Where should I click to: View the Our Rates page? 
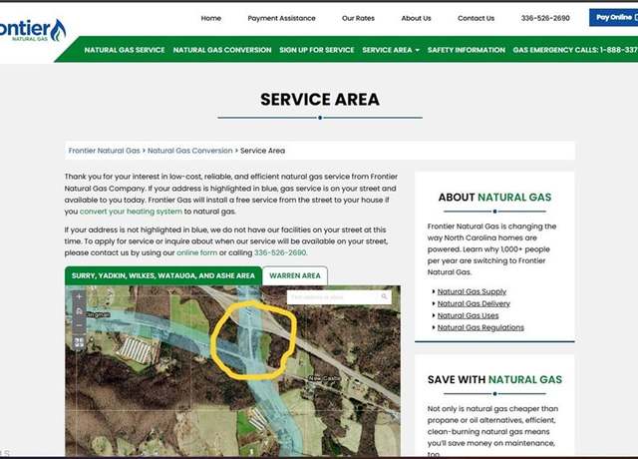click(358, 18)
